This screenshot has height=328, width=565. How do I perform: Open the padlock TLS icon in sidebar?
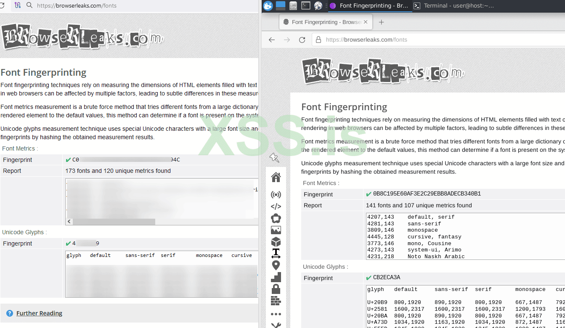pos(276,289)
